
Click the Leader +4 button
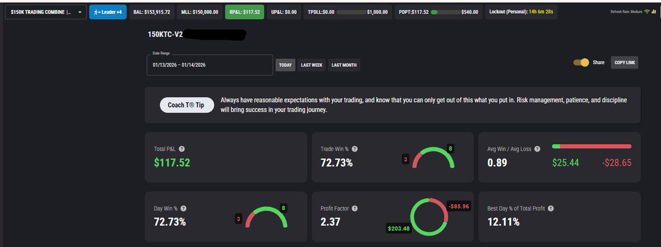pos(107,12)
